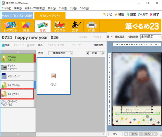The height and width of the screenshot is (137, 162).
Task: Select the (なし) empty thumbnail
Action: (x=54, y=76)
